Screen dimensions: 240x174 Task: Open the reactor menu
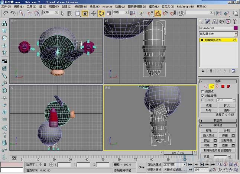pos(107,7)
